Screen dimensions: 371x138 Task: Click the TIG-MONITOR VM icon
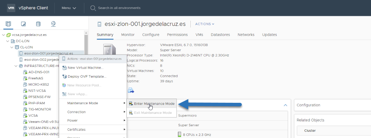click(25, 109)
